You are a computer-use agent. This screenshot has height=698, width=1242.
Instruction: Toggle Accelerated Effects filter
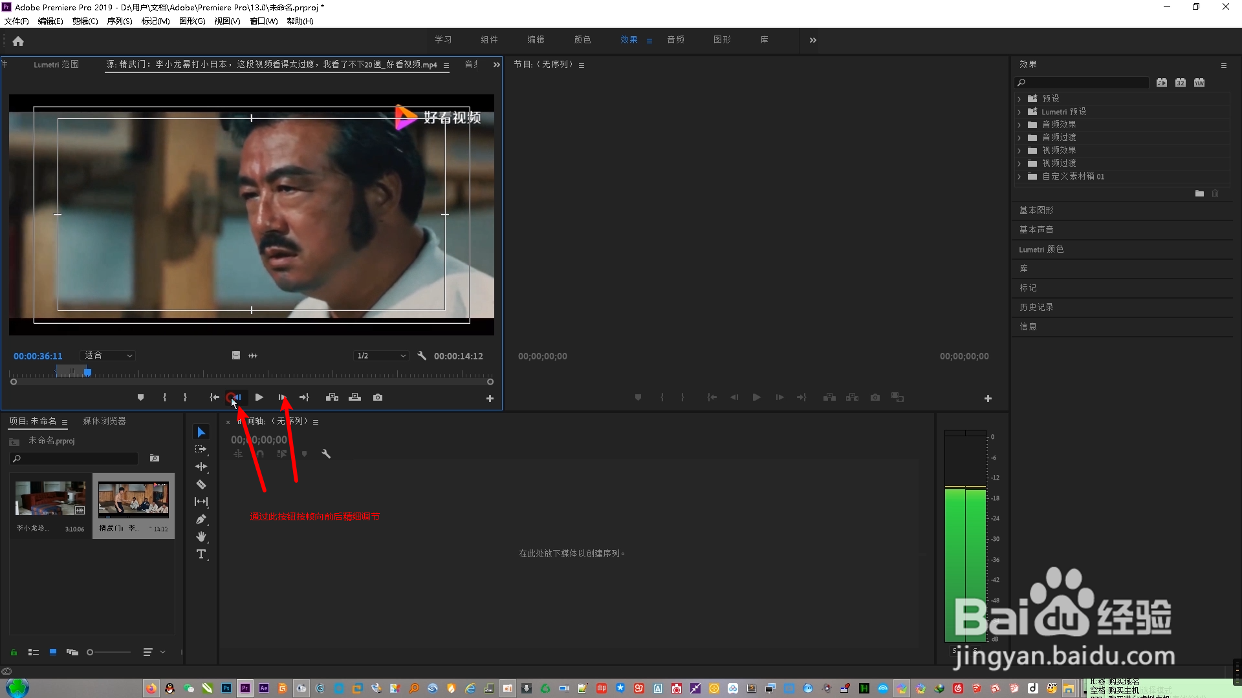click(1162, 83)
